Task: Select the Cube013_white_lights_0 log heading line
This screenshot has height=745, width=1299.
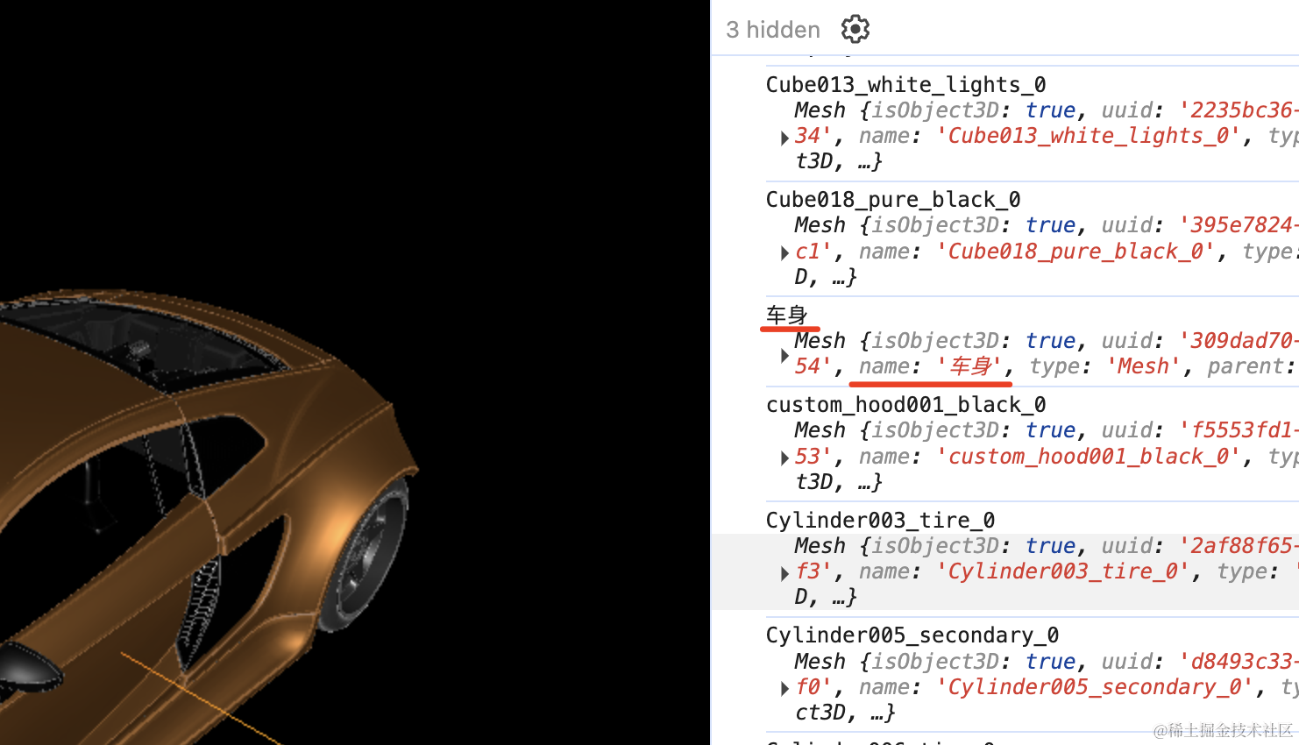Action: [x=906, y=84]
